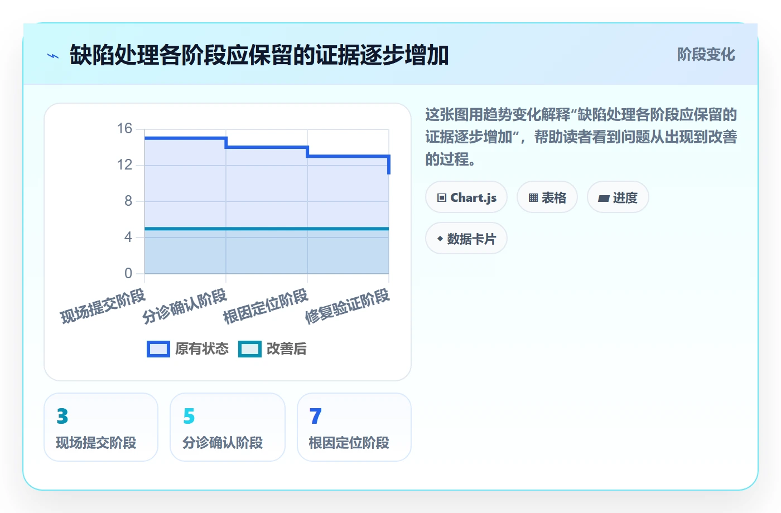Click the lightning bolt icon in the header
781x513 pixels.
(x=53, y=56)
